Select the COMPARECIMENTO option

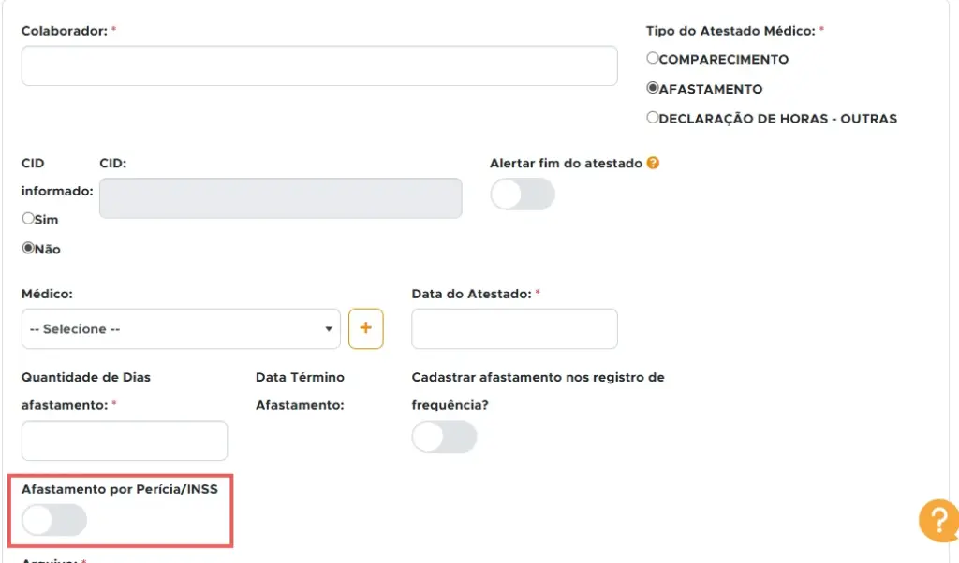(652, 58)
